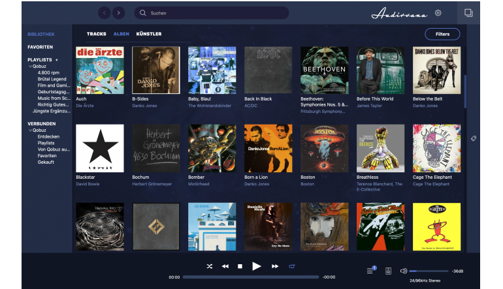The image size is (503, 289).
Task: Click artist link James Taylor
Action: click(x=369, y=106)
